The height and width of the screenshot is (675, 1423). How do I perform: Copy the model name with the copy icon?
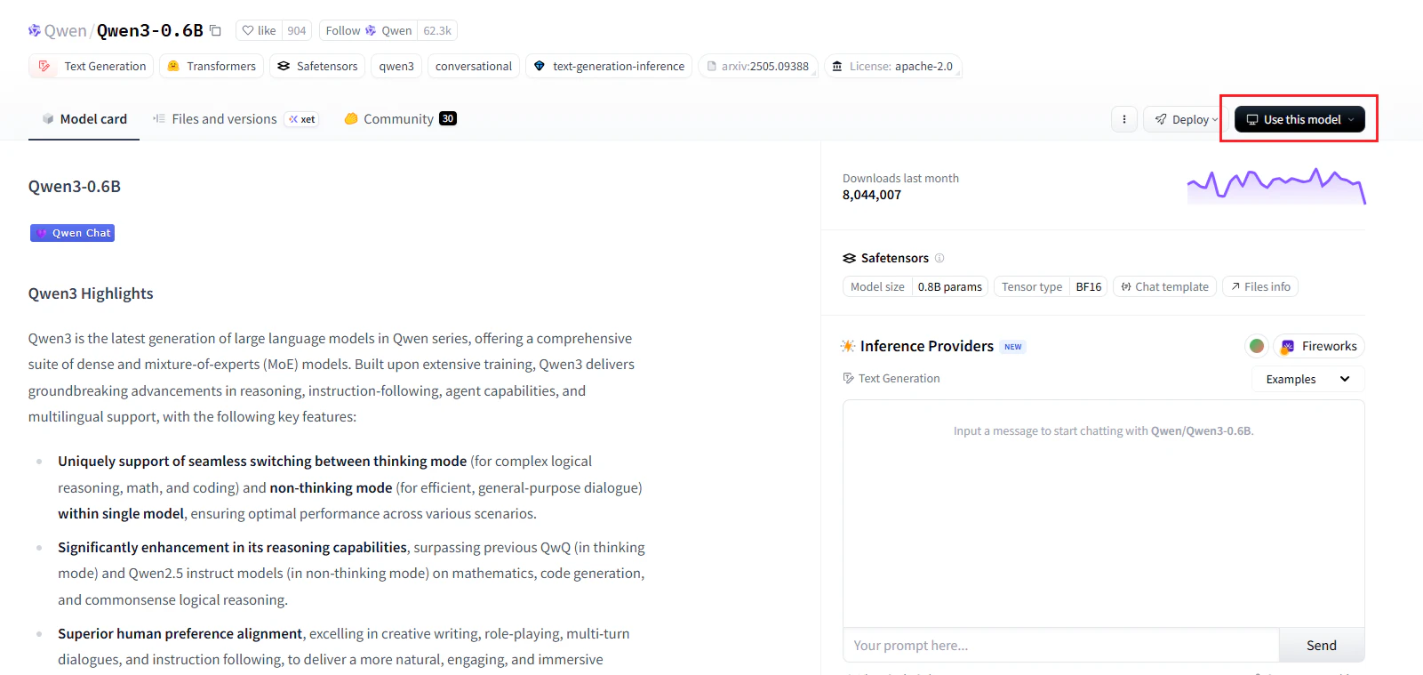[215, 30]
